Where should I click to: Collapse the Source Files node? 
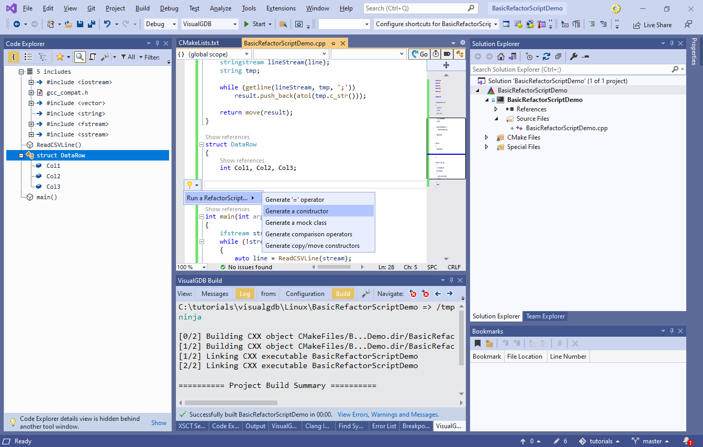coord(496,119)
